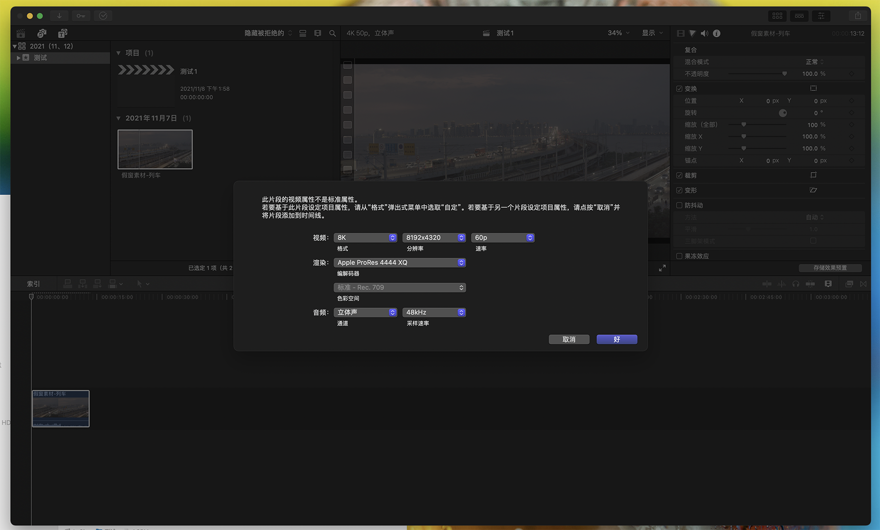
Task: Toggle the 果冻效应 checkbox
Action: (x=680, y=256)
